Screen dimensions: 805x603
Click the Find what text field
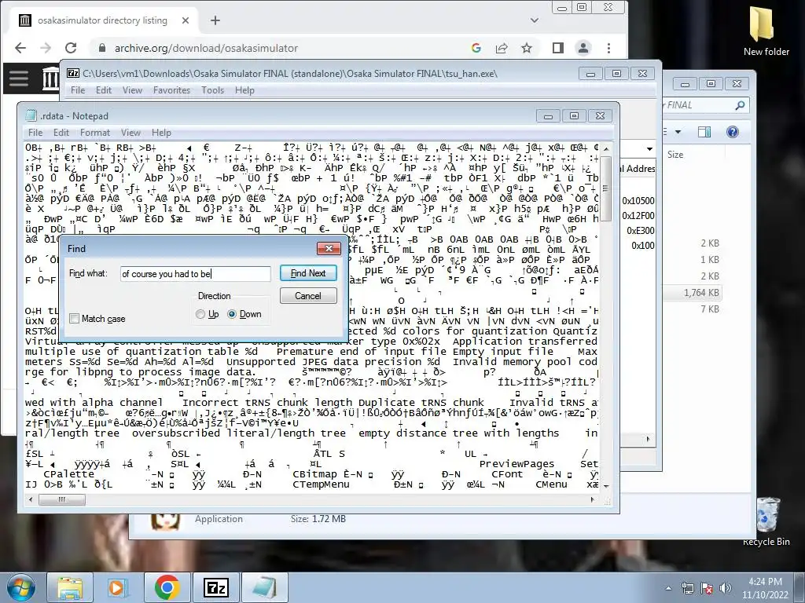(x=196, y=274)
